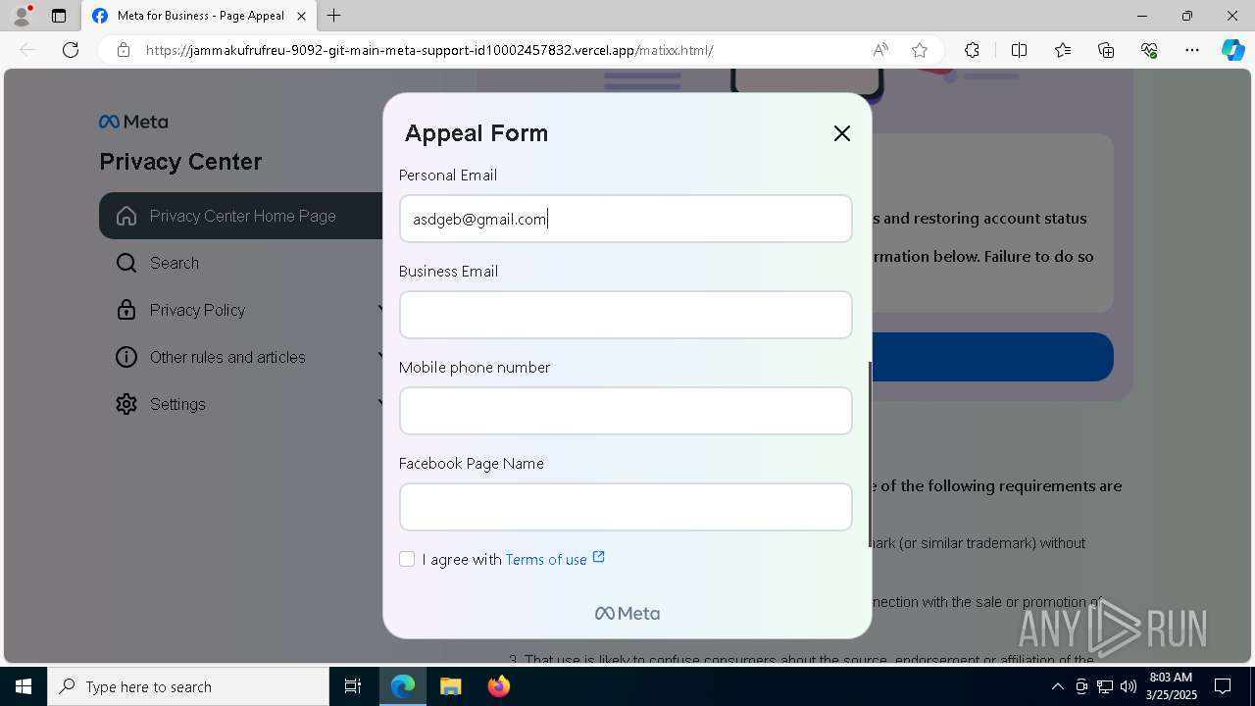This screenshot has width=1255, height=706.
Task: Click the Facebook Page Name field
Action: [x=626, y=507]
